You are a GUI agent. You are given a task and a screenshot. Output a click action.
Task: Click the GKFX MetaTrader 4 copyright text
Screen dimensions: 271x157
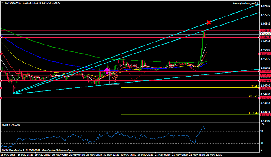(x=37, y=150)
